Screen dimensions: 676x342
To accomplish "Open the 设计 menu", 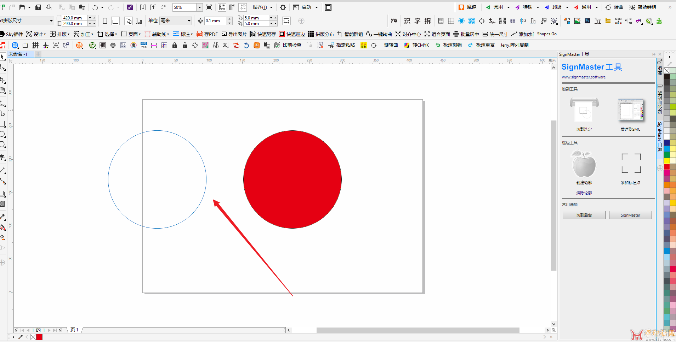I will click(36, 34).
